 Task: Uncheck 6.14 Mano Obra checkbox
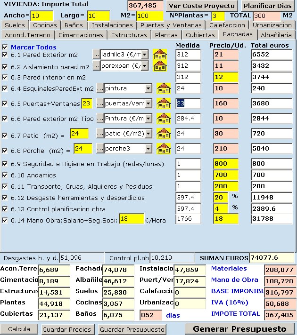click(5, 220)
